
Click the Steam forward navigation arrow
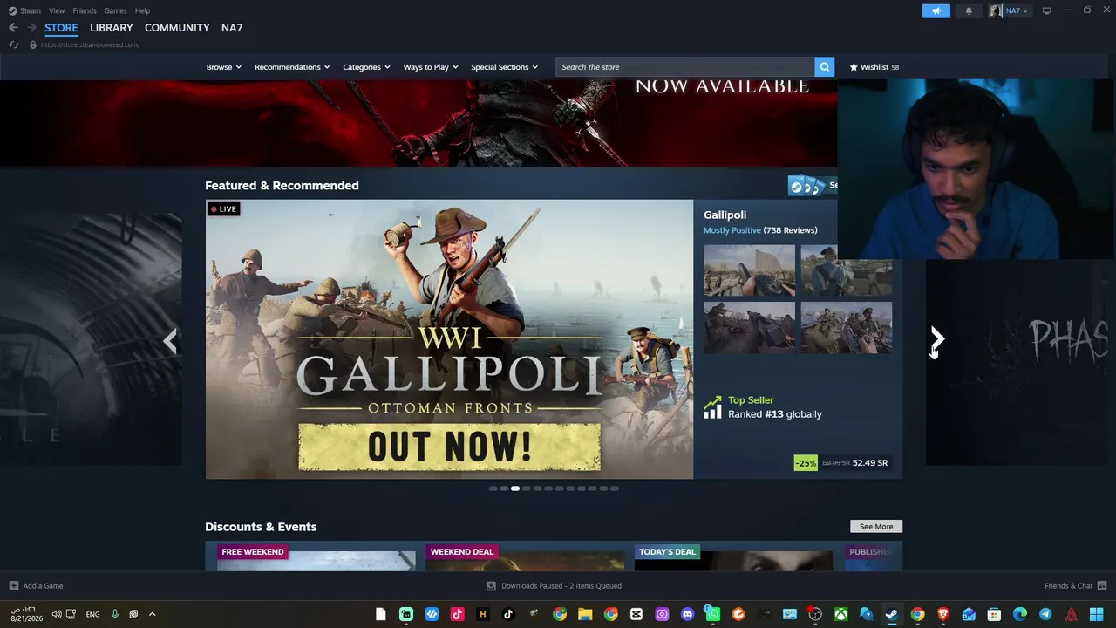coord(31,28)
